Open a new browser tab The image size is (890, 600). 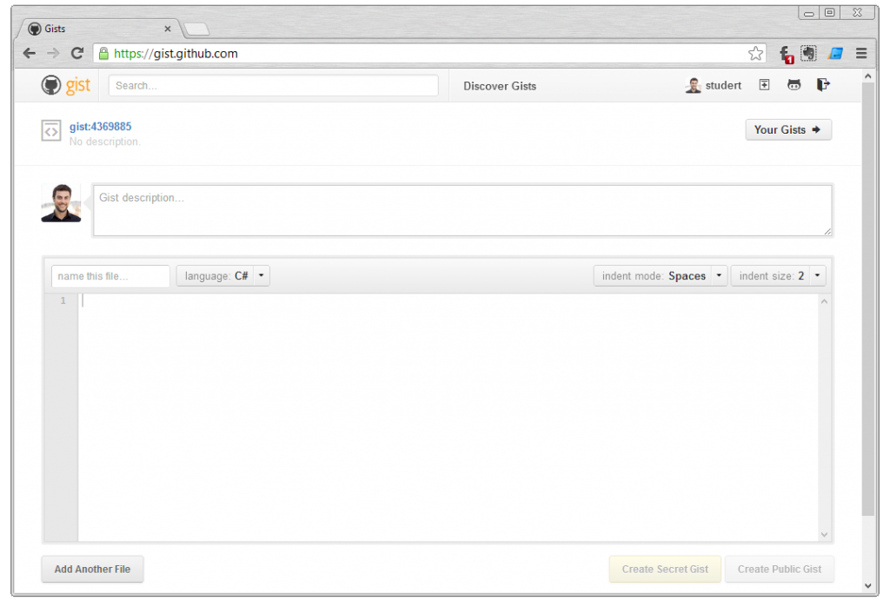pyautogui.click(x=196, y=30)
